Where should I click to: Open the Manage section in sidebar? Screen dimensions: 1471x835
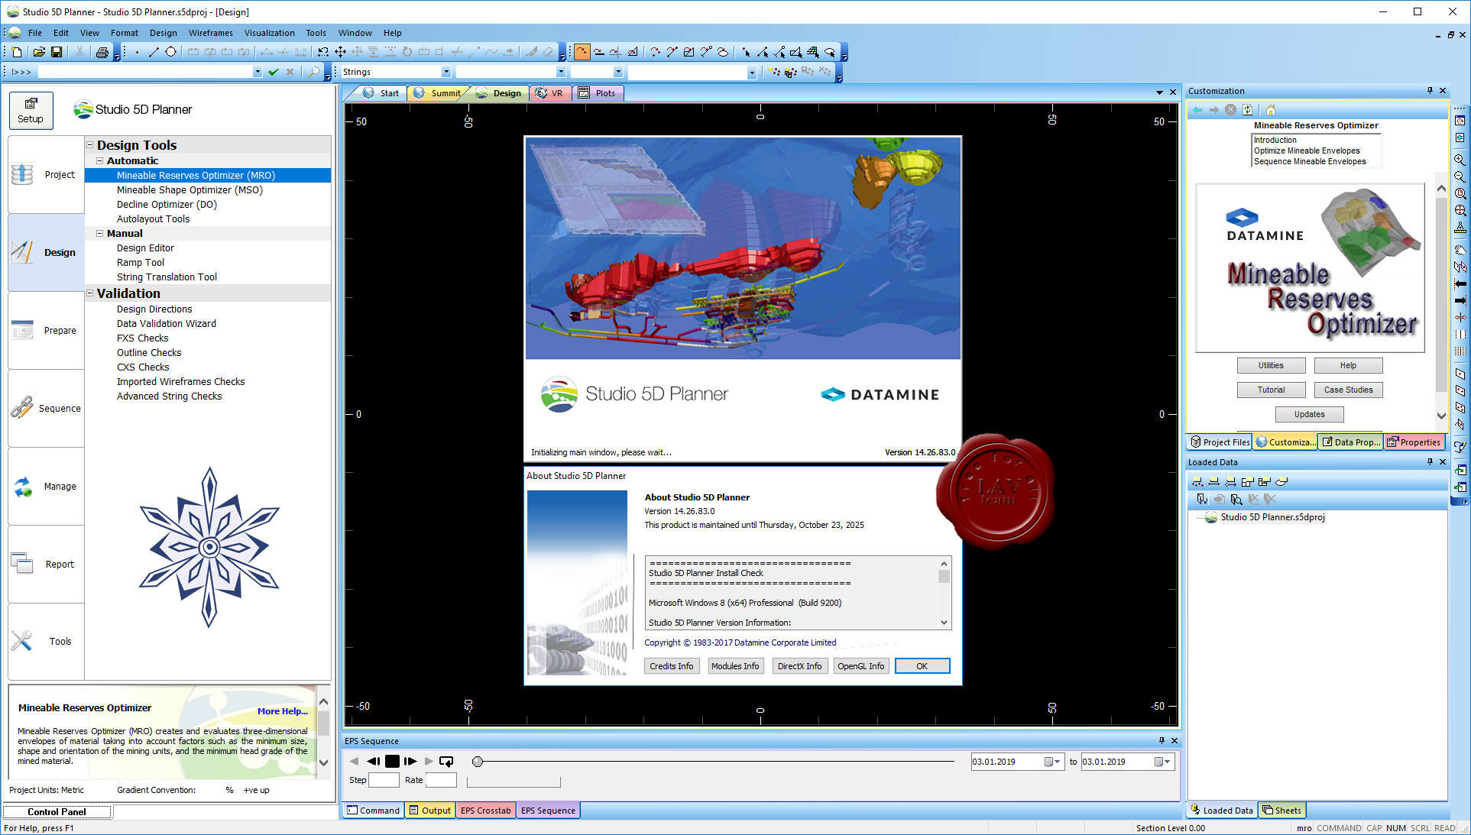click(x=46, y=487)
